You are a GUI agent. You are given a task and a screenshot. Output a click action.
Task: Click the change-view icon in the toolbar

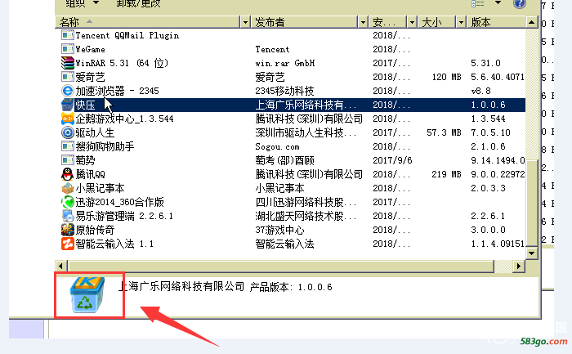click(x=477, y=3)
